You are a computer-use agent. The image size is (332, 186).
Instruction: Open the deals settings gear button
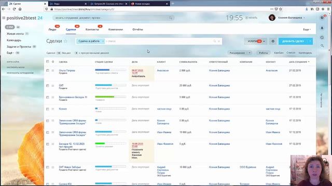273,41
